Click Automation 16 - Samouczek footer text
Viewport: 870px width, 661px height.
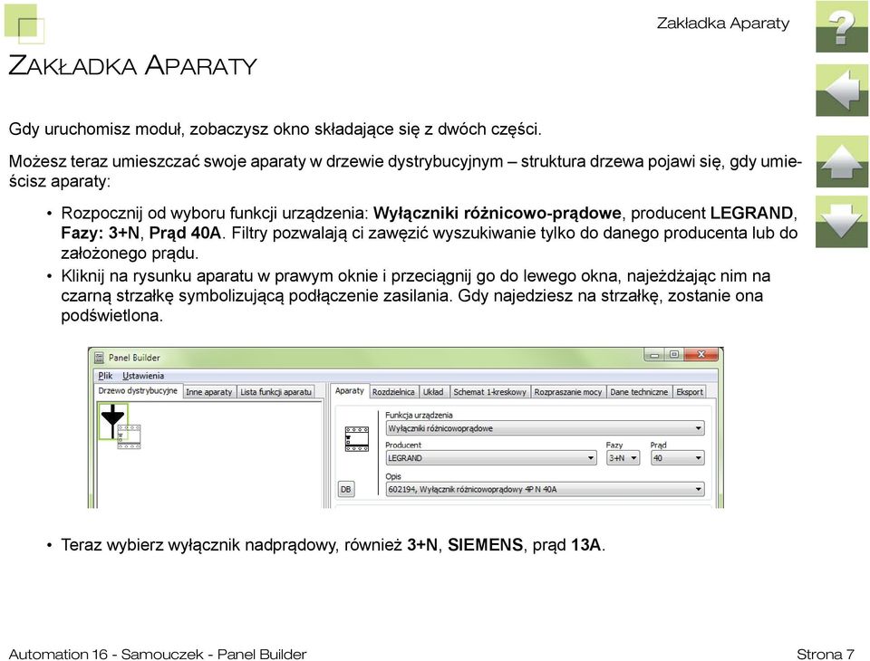158,654
